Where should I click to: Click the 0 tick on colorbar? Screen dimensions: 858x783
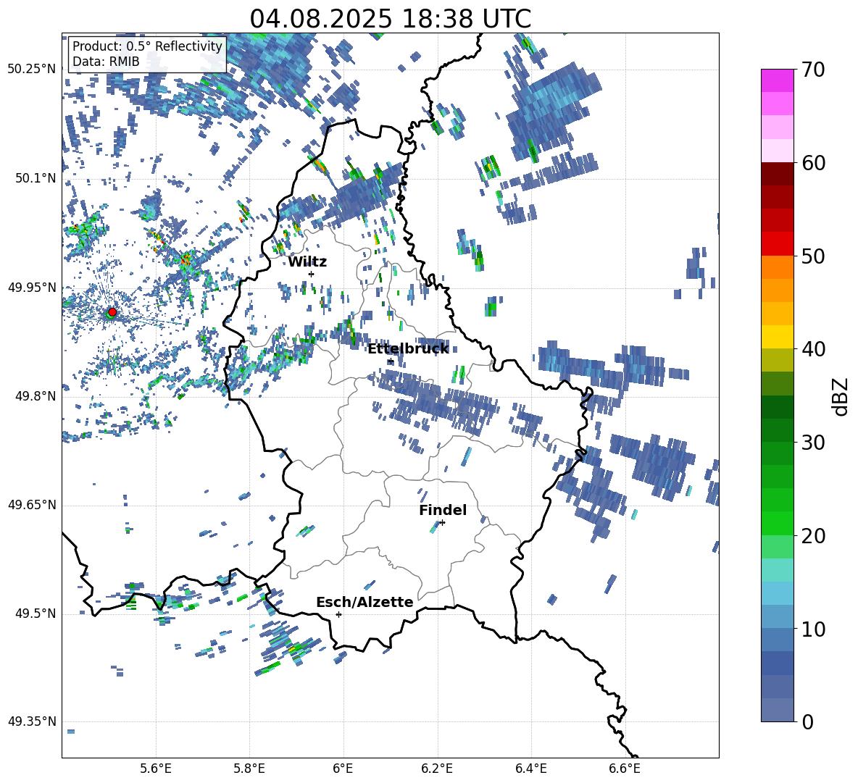807,721
